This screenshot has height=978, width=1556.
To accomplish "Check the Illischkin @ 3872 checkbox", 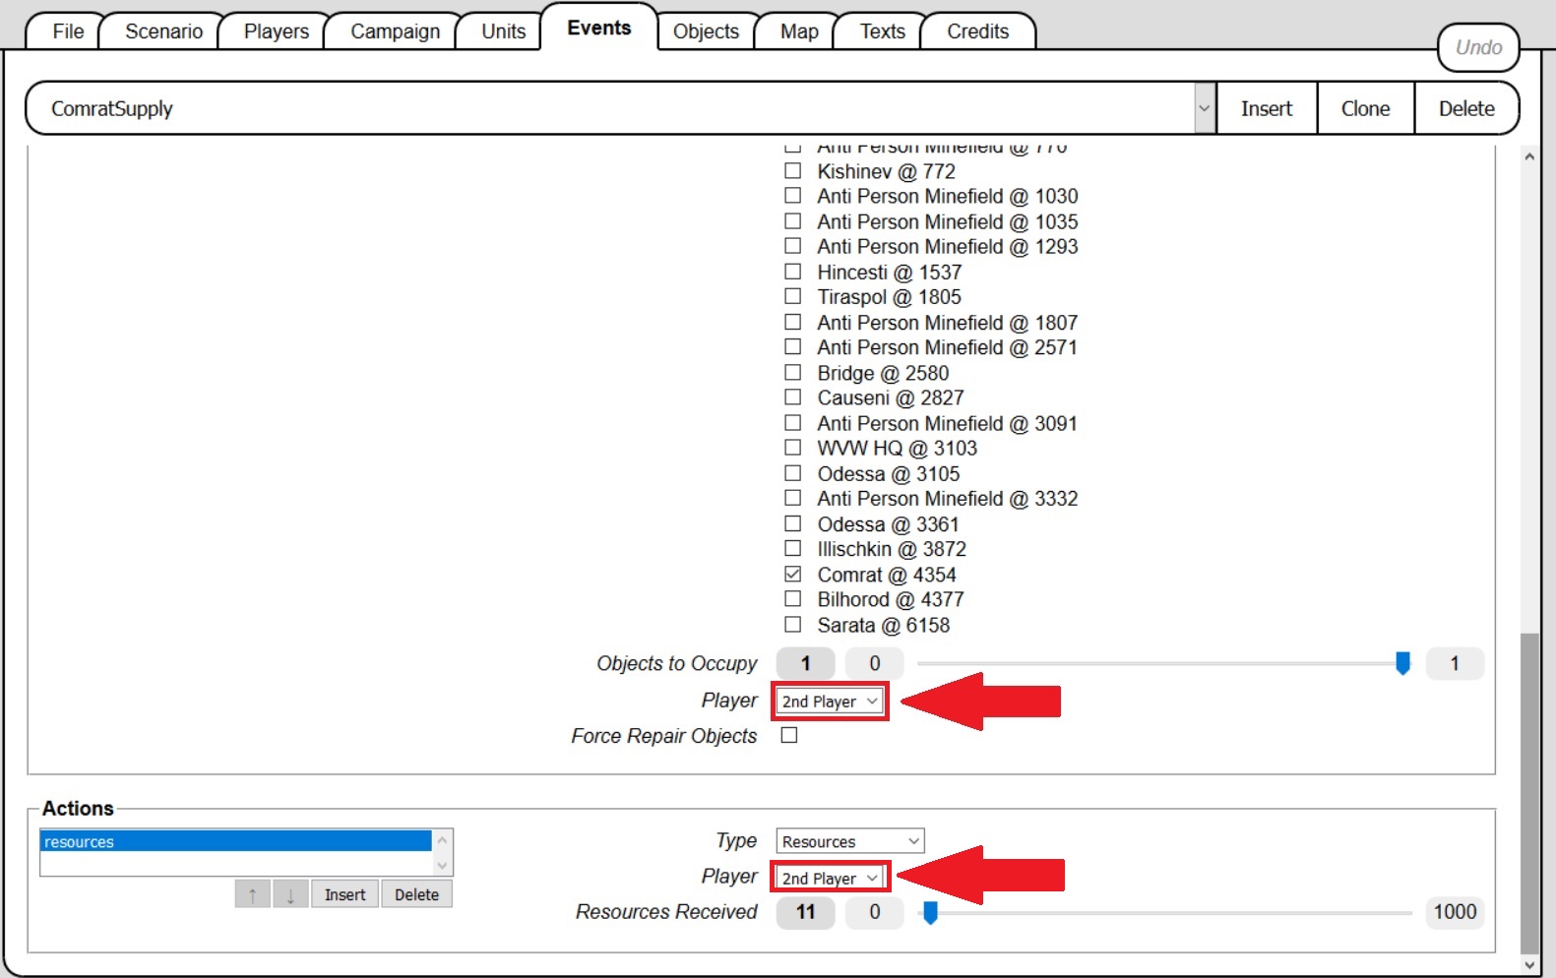I will point(792,549).
